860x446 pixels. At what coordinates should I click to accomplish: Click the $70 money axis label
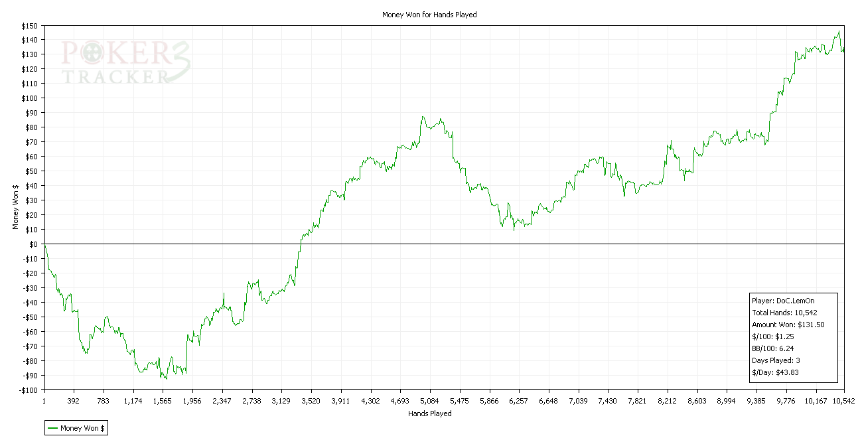(33, 143)
